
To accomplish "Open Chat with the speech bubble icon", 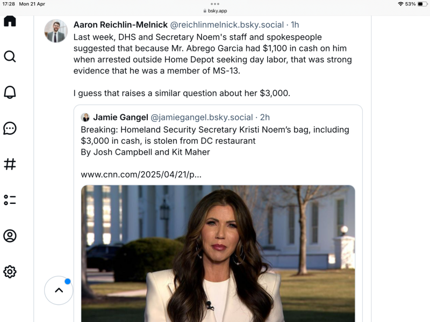I will point(10,129).
